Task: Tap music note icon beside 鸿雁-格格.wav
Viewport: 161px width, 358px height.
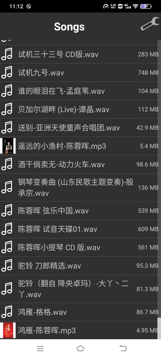Action: point(7,312)
